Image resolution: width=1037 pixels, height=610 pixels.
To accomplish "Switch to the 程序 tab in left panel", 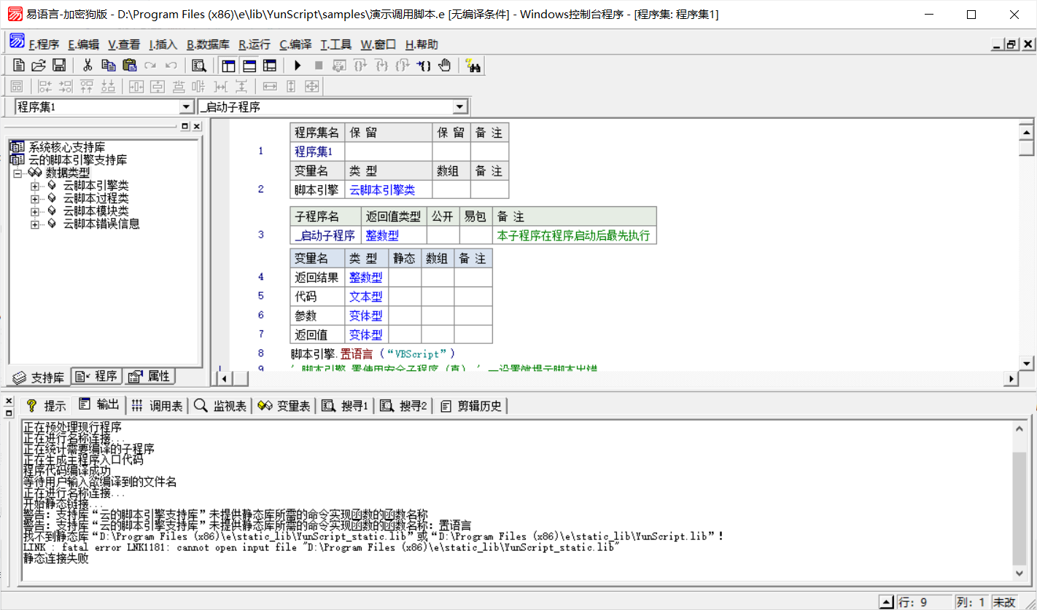I will 98,377.
